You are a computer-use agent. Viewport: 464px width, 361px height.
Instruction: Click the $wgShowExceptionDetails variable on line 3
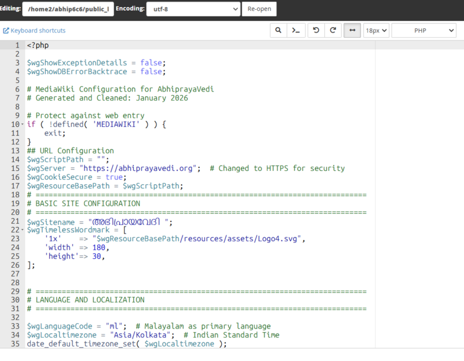coord(77,63)
